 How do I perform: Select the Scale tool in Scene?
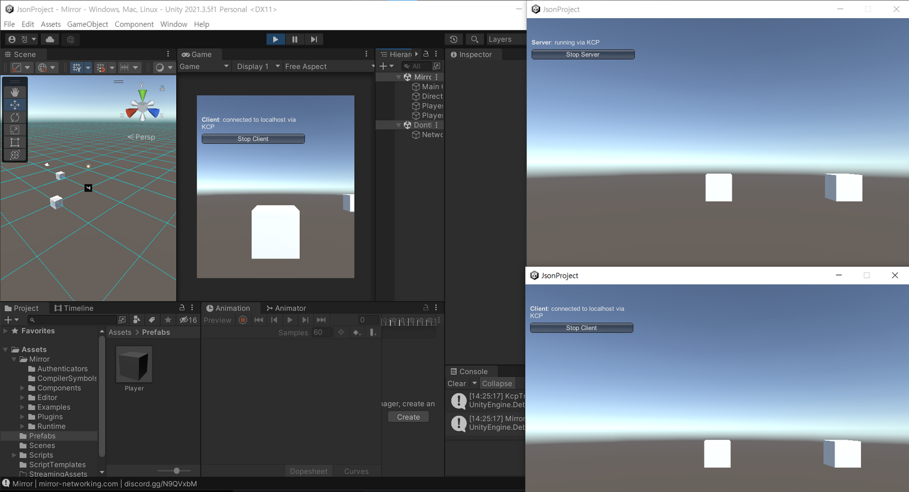15,130
